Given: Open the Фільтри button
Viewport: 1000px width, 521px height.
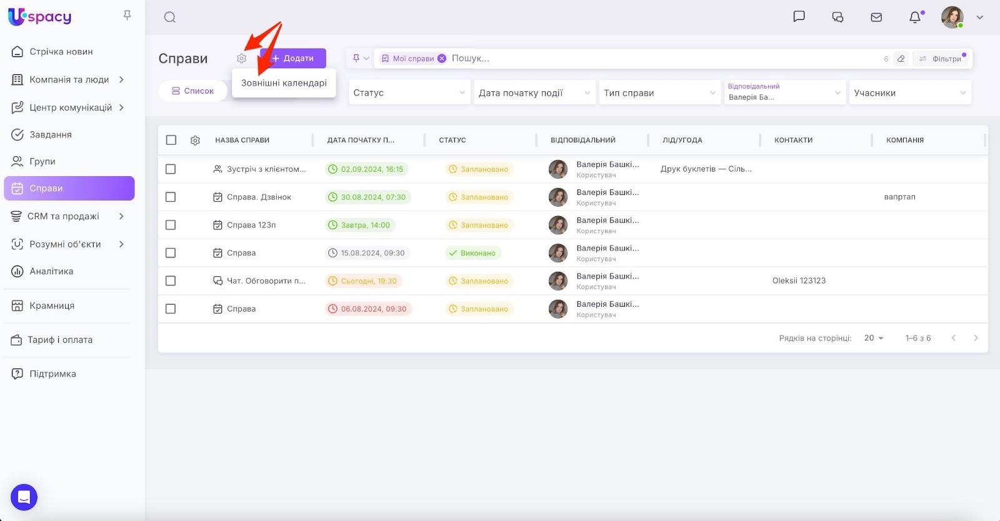Looking at the screenshot, I should [942, 59].
